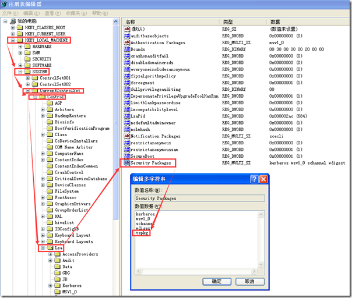Image resolution: width=352 pixels, height=298 pixels.
Task: Select the Kerberos folder icon in tree
Action: coord(58,286)
